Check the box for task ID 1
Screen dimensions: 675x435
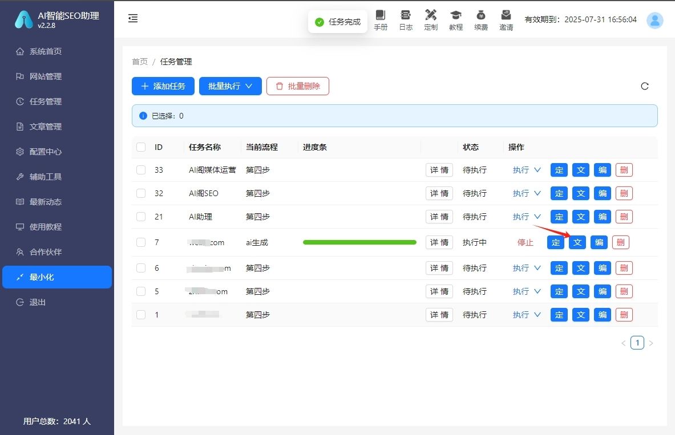point(141,315)
